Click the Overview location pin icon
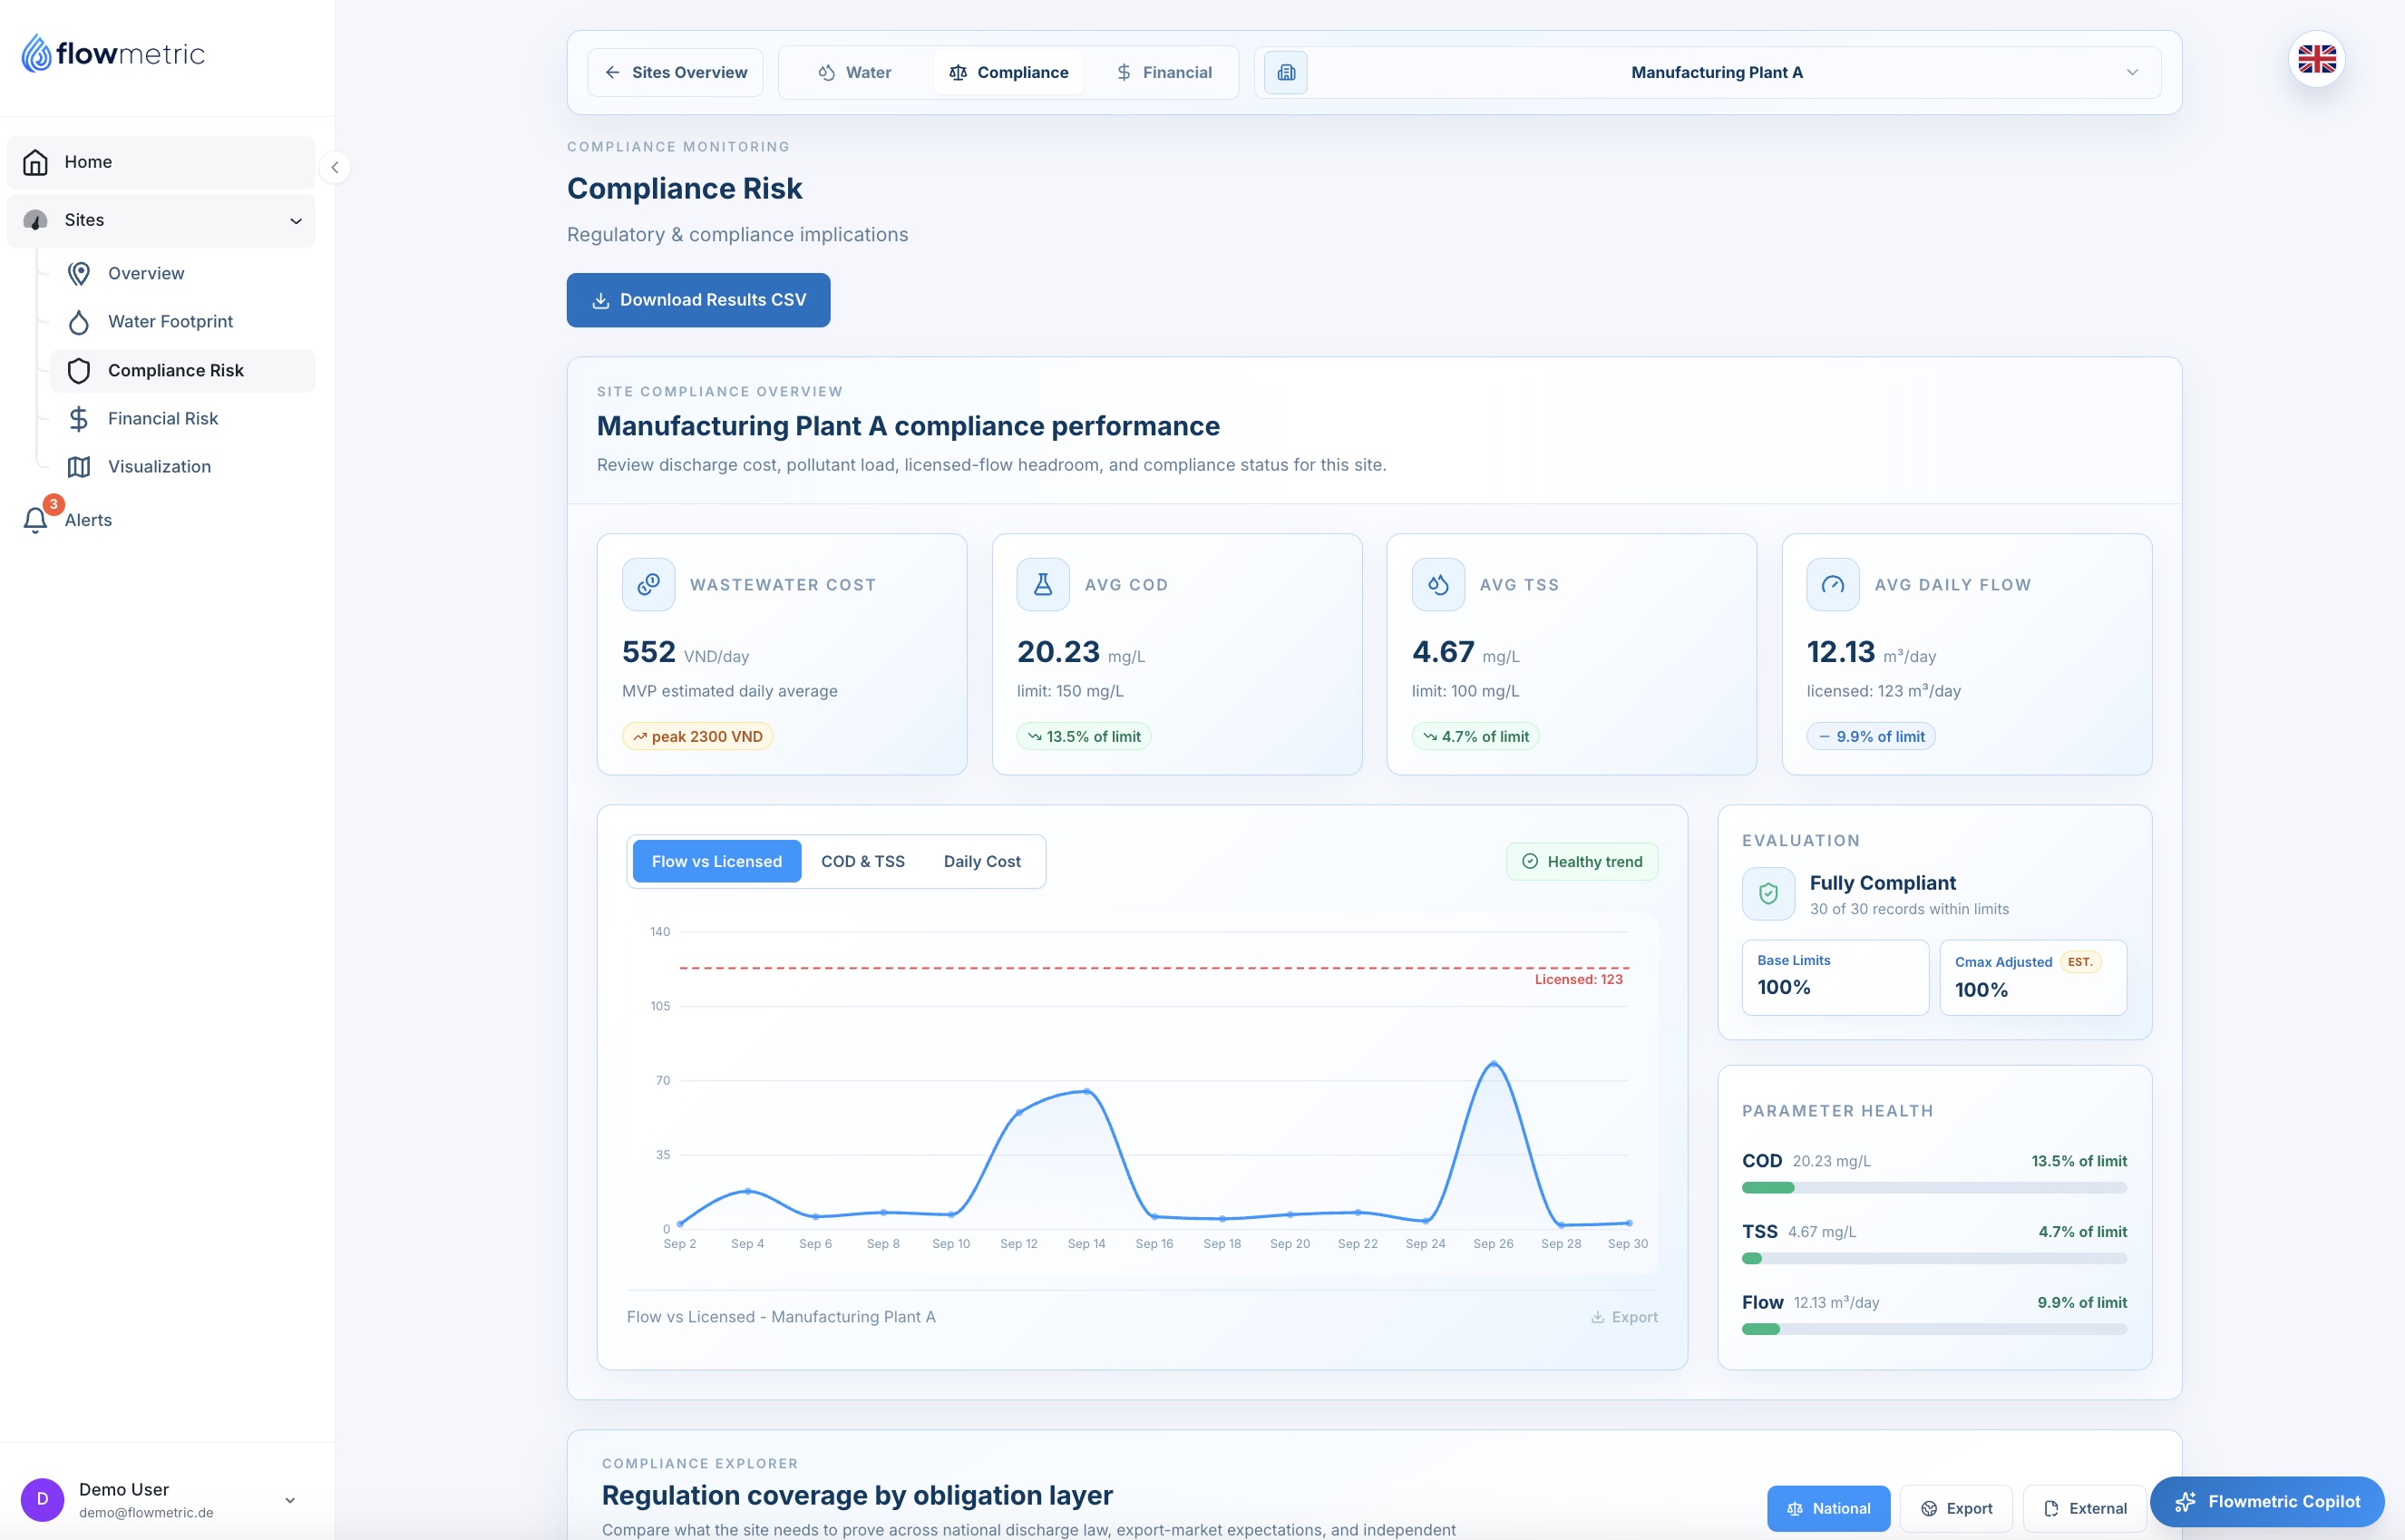The image size is (2405, 1540). point(79,274)
